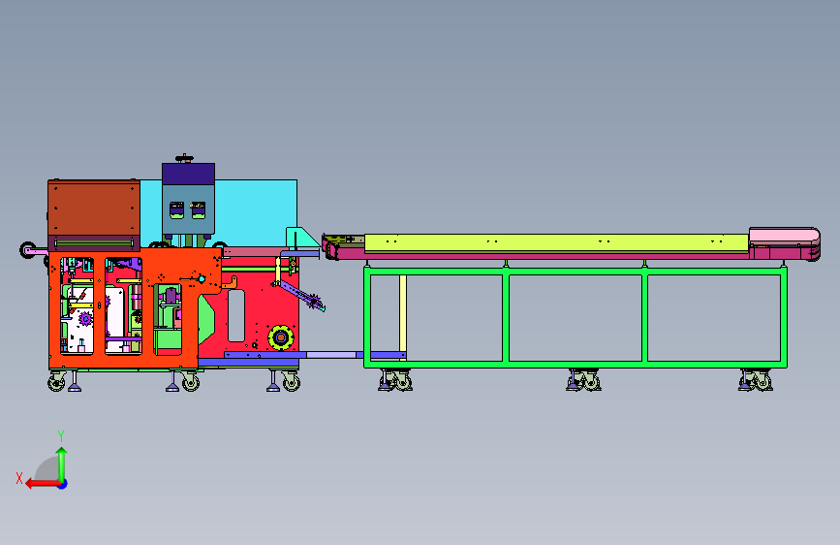Click the red X axis arrow of the triad

(43, 484)
